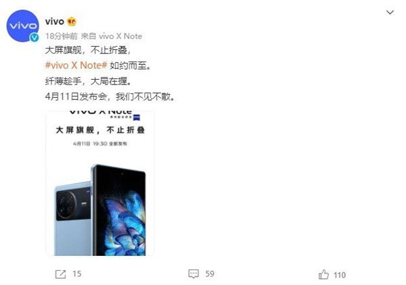Click the repost count 15

click(x=77, y=274)
